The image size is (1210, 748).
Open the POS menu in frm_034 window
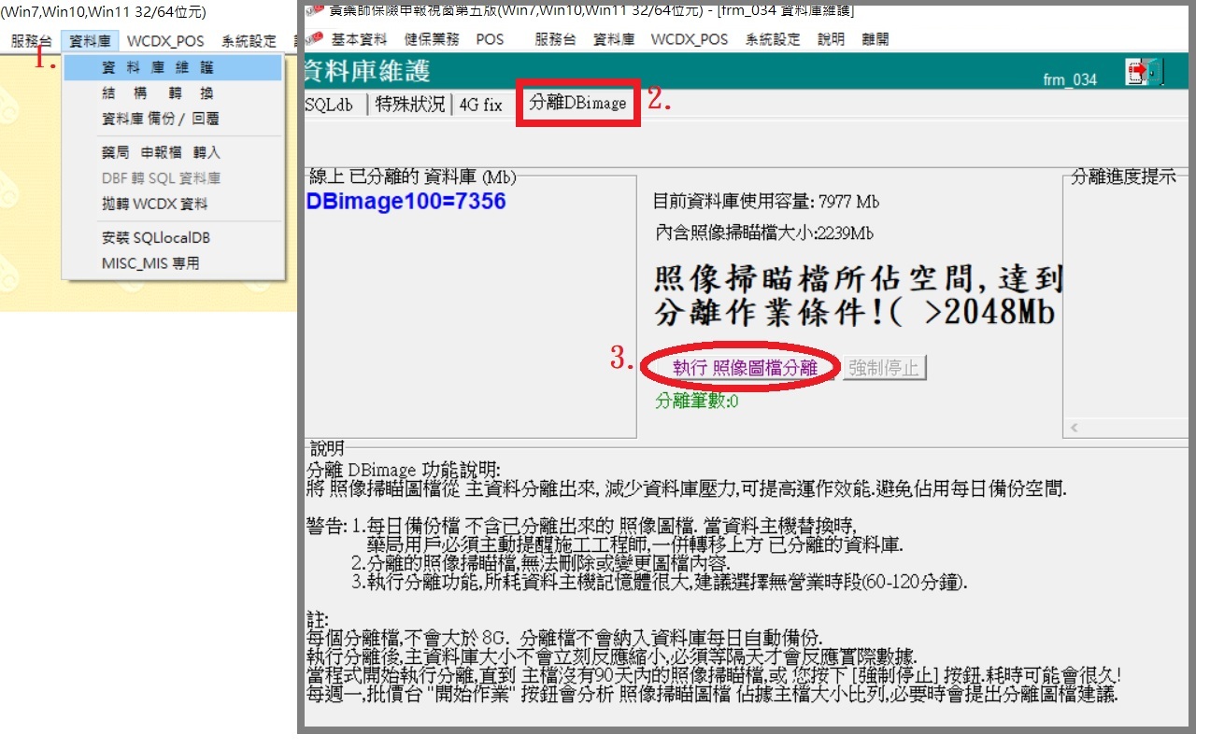pyautogui.click(x=490, y=39)
